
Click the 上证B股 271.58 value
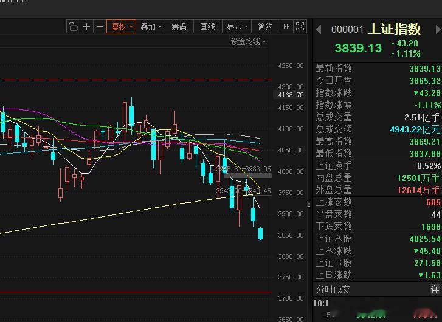(x=427, y=263)
